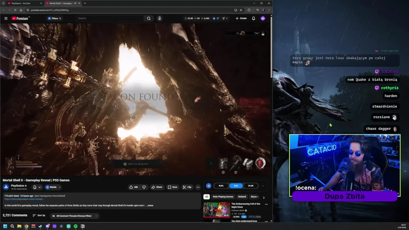This screenshot has width=409, height=230.
Task: Go back to the previous page
Action: [x=3, y=10]
